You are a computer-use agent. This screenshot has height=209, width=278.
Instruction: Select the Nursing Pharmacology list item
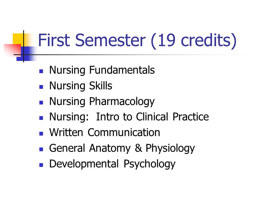click(102, 102)
